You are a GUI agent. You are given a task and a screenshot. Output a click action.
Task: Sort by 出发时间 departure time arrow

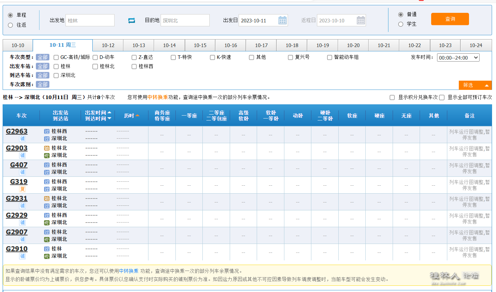[109, 113]
